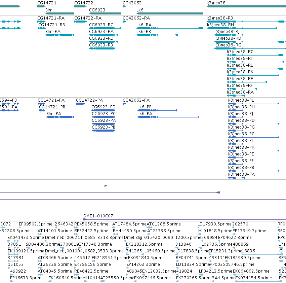Click transcript l(3)neo38-RJ

click(x=227, y=32)
